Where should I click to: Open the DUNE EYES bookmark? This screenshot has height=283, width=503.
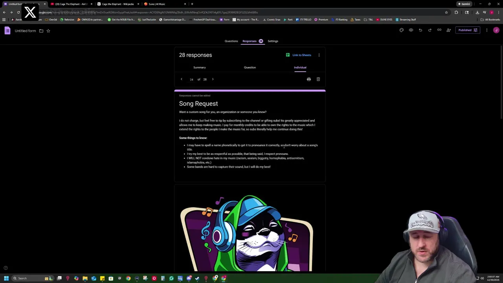pyautogui.click(x=384, y=20)
